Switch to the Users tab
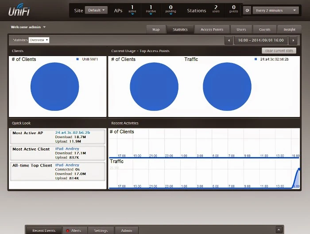Image resolution: width=310 pixels, height=234 pixels. point(241,30)
